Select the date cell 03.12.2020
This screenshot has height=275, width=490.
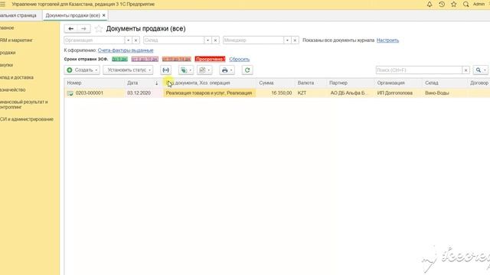point(139,93)
